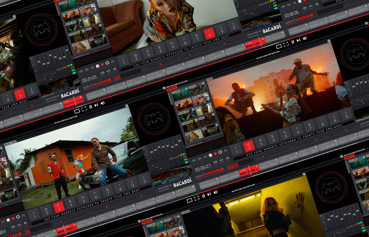Pause video in Major Lazer window's player bar
369x237 pixels.
point(203,196)
